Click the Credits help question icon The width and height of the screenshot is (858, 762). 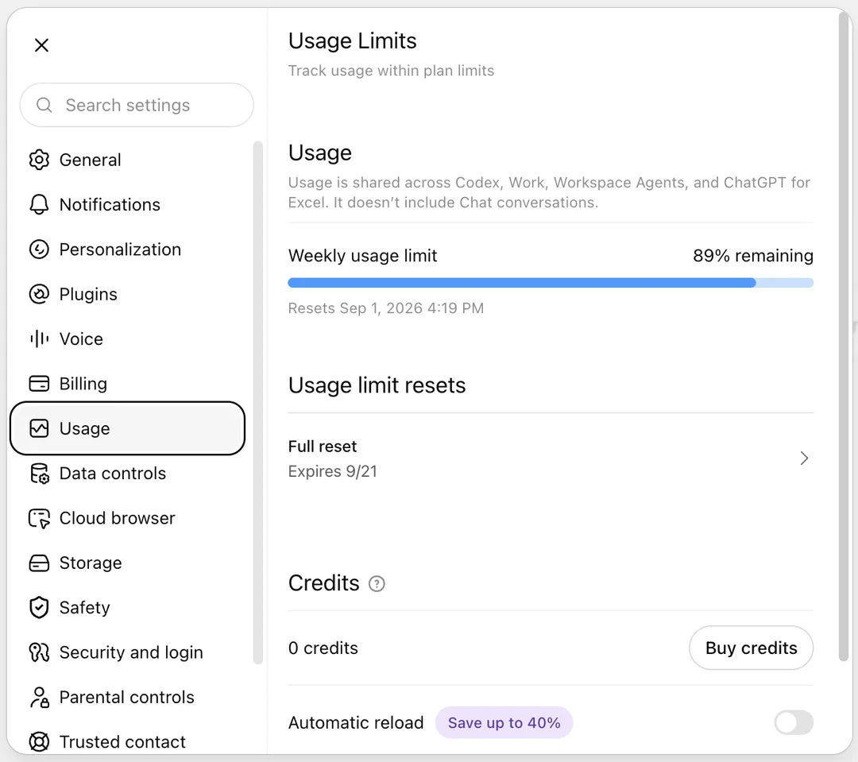pos(377,584)
